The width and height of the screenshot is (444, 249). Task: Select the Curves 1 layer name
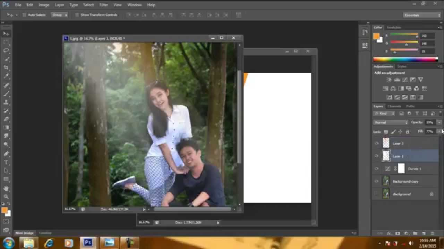click(415, 169)
